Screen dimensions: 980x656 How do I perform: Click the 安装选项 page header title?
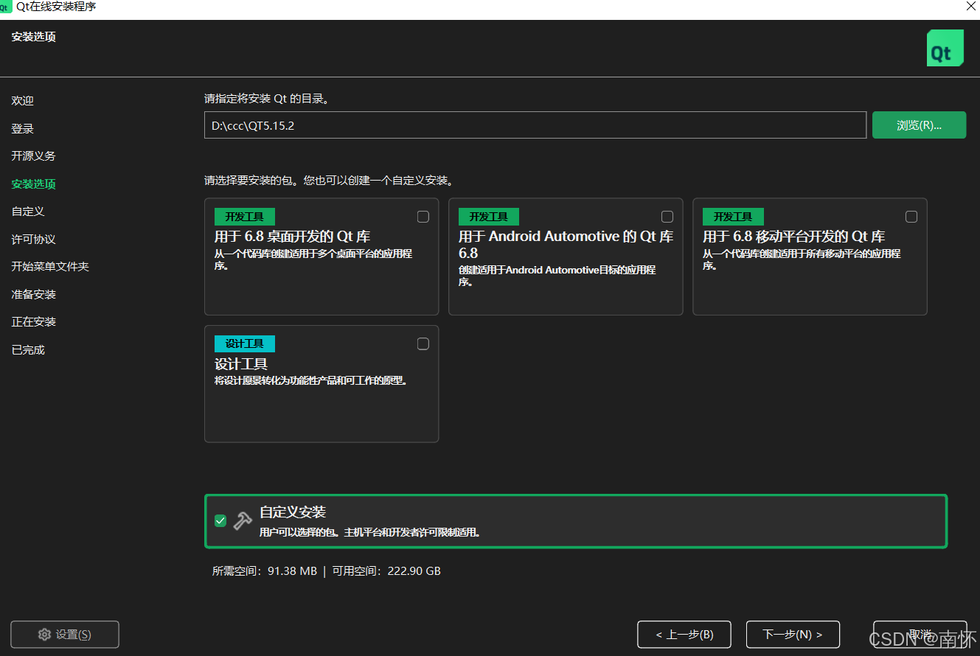[34, 37]
